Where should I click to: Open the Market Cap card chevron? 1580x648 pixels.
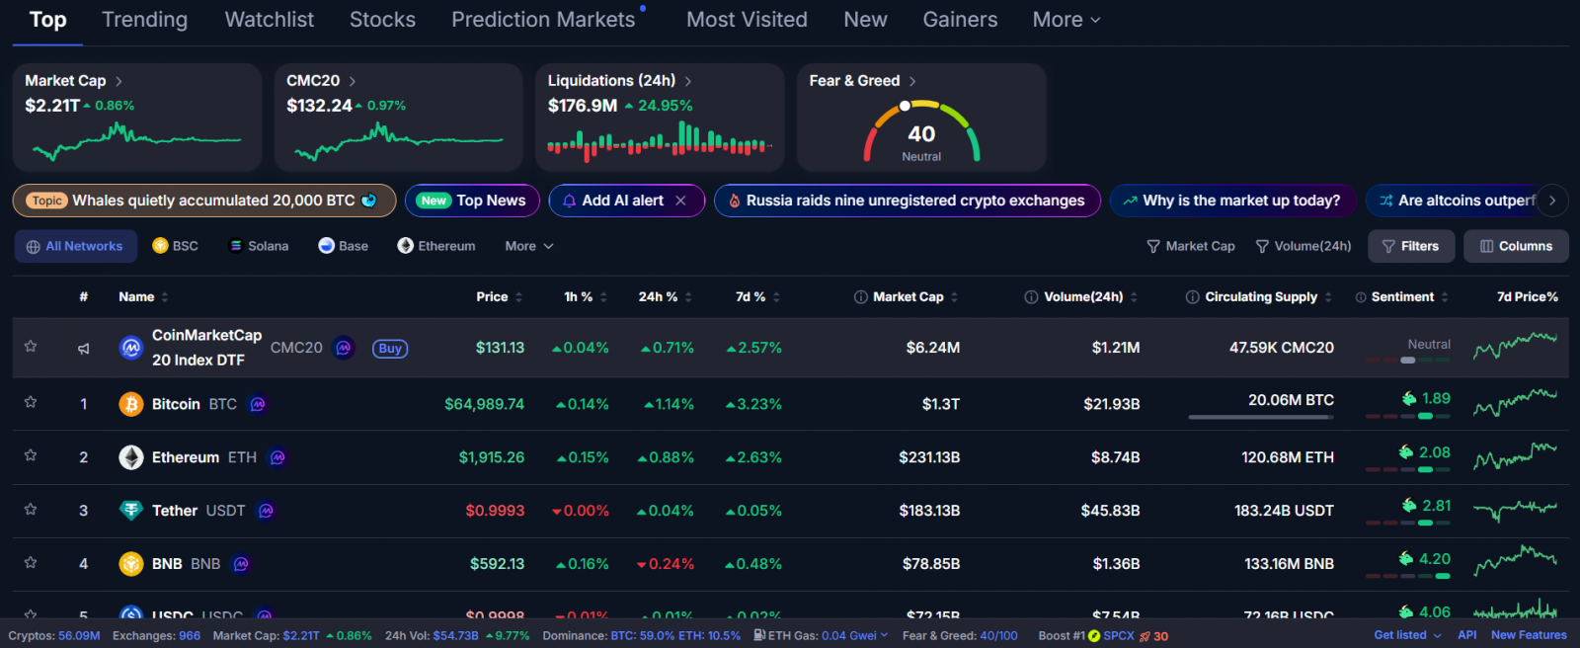coord(118,81)
